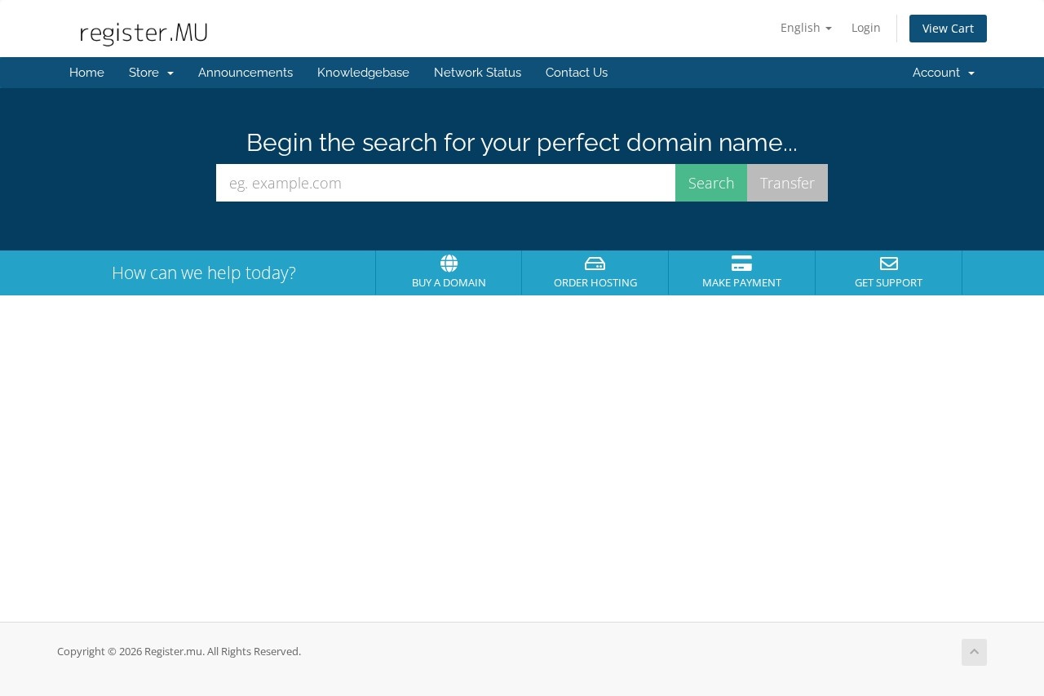Click the green Search button
The image size is (1044, 696).
[710, 183]
